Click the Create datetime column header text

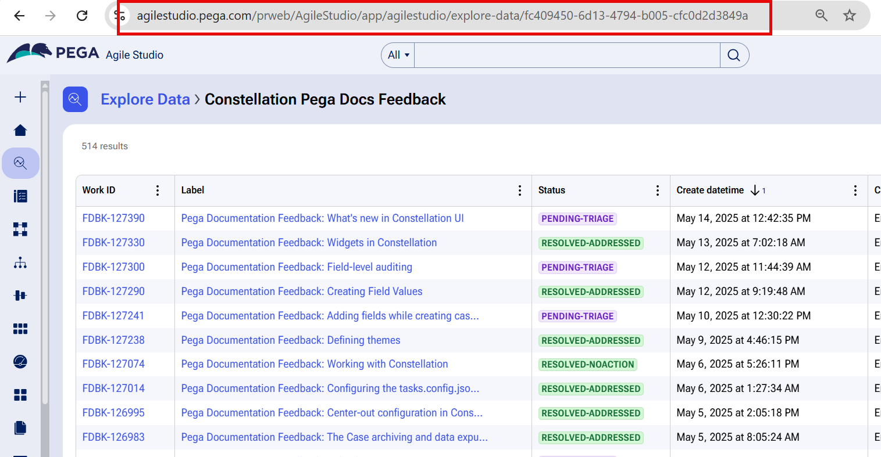(710, 190)
